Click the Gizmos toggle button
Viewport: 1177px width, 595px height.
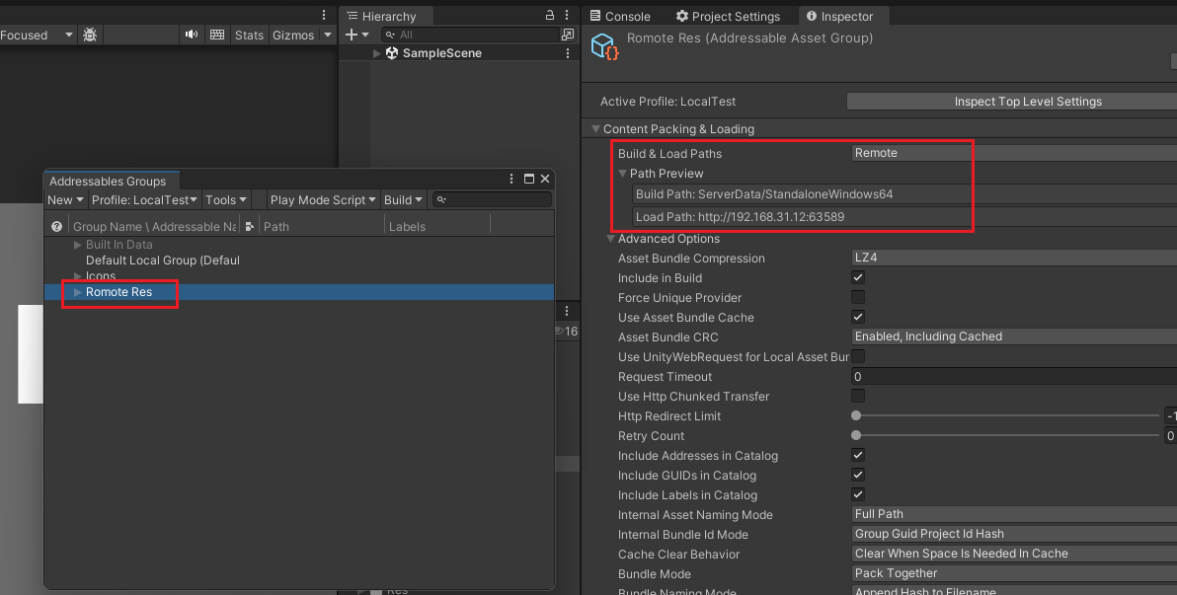coord(293,35)
